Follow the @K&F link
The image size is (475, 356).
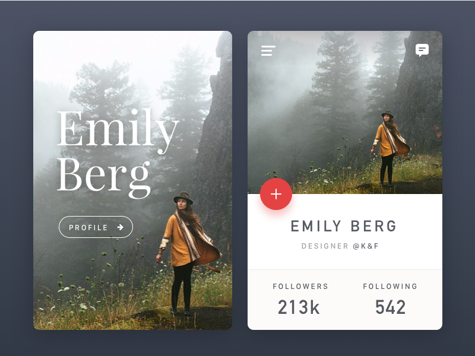[x=366, y=246]
